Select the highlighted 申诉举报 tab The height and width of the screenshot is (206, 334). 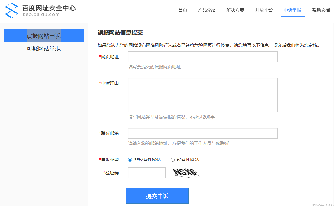(292, 10)
